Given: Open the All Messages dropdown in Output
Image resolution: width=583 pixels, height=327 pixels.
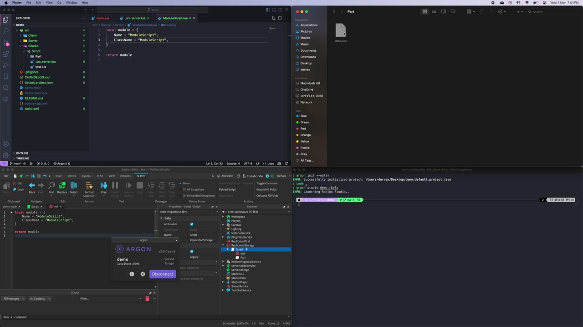Looking at the screenshot, I should tap(13, 299).
